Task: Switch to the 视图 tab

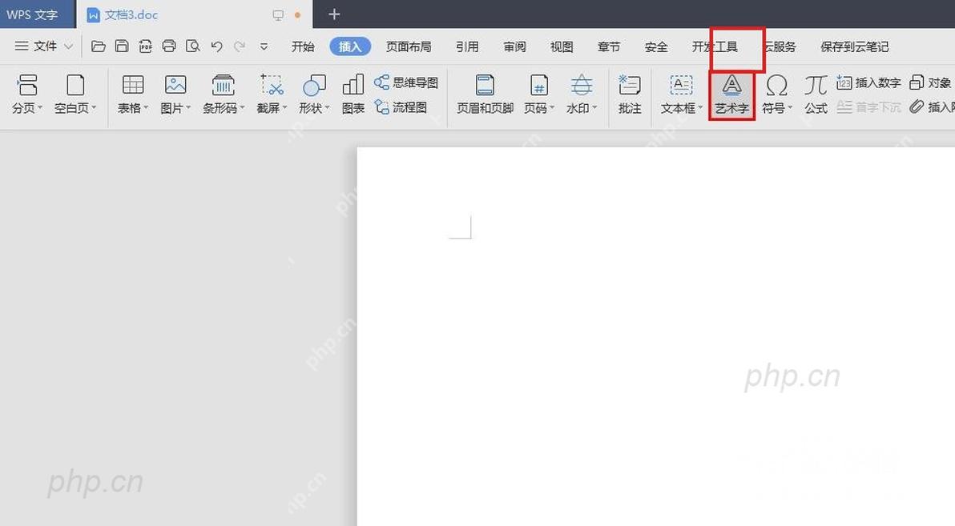Action: coord(562,47)
